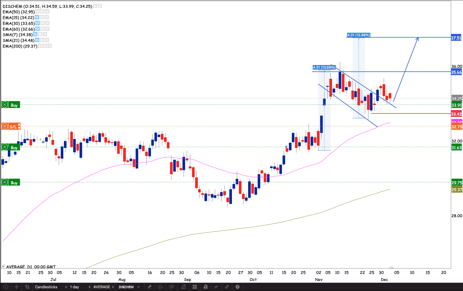463x291 pixels.
Task: Toggle EMA(200) eye icon
Action: pos(40,46)
